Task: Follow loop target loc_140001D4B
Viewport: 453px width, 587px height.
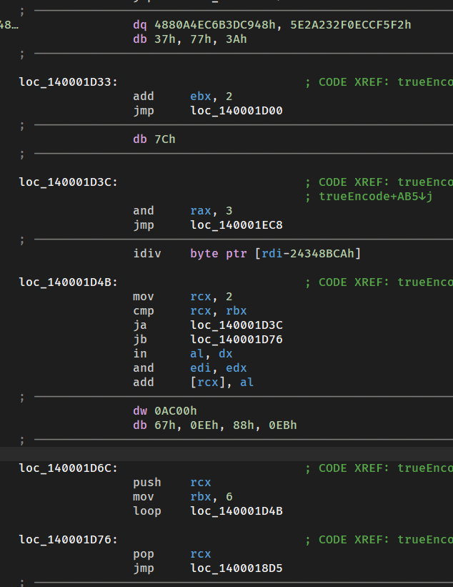Action: (237, 511)
